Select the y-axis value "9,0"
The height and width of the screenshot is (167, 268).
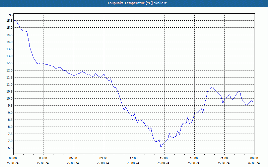click(10, 113)
